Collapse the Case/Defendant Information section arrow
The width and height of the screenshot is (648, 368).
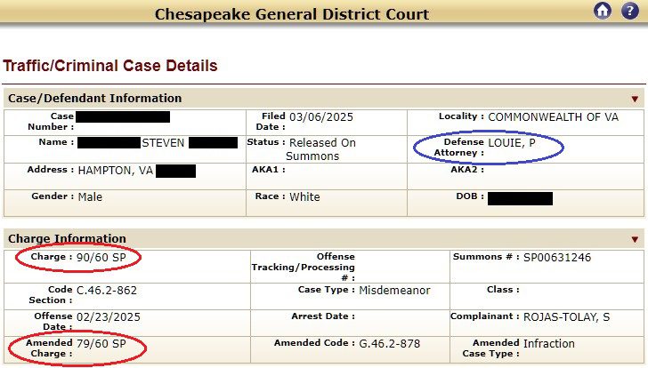point(635,99)
